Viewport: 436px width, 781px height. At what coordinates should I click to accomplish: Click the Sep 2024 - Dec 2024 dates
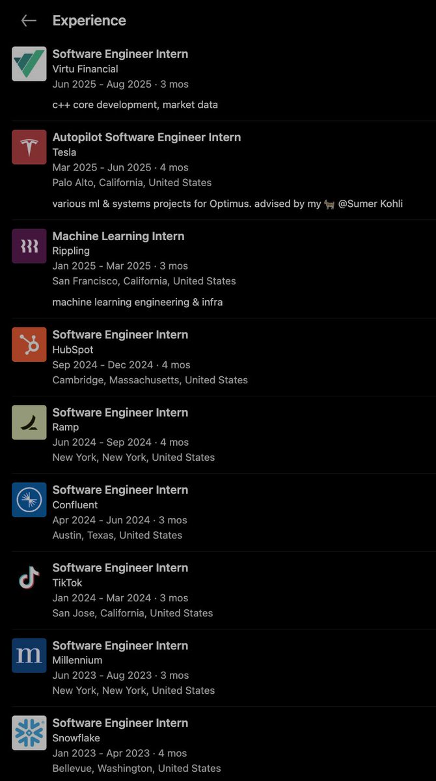(103, 364)
